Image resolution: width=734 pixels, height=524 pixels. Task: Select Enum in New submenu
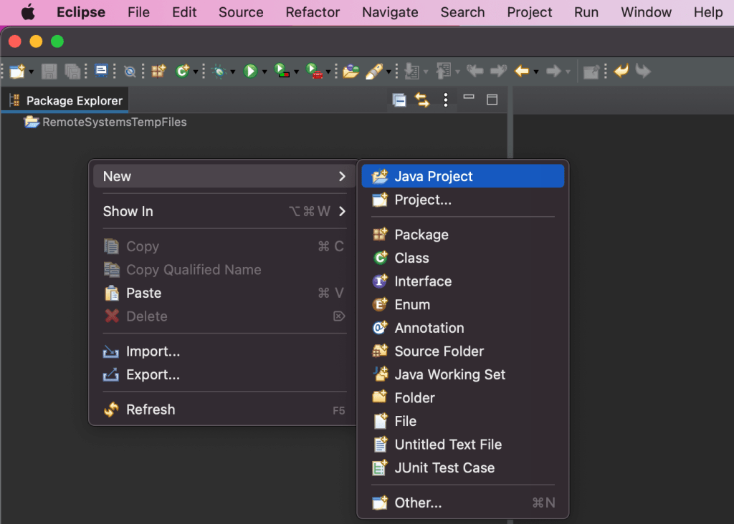click(x=463, y=305)
